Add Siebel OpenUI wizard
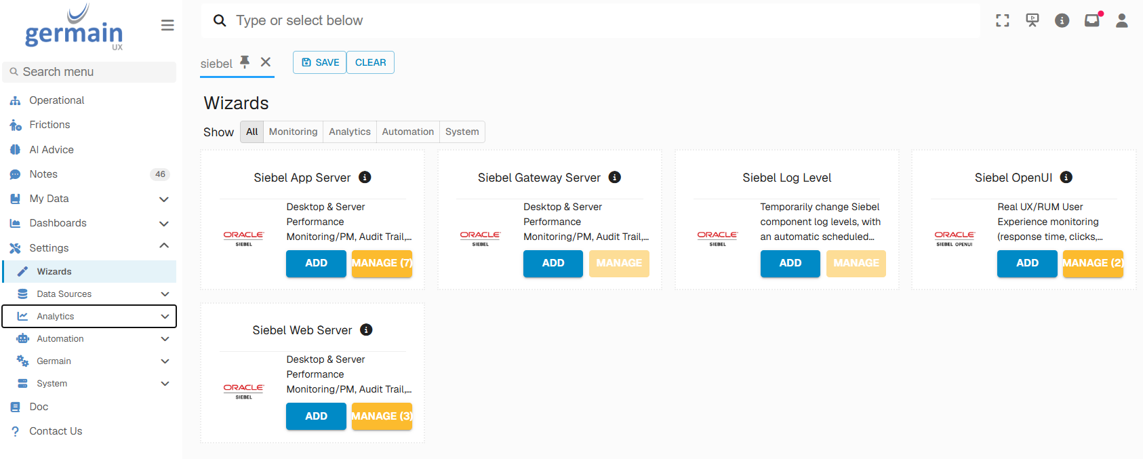 (1027, 263)
